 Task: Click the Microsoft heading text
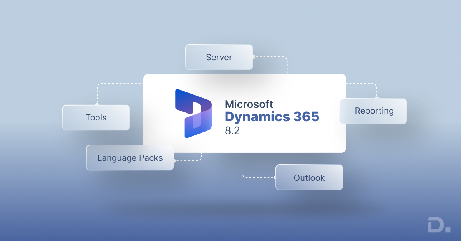(x=249, y=104)
